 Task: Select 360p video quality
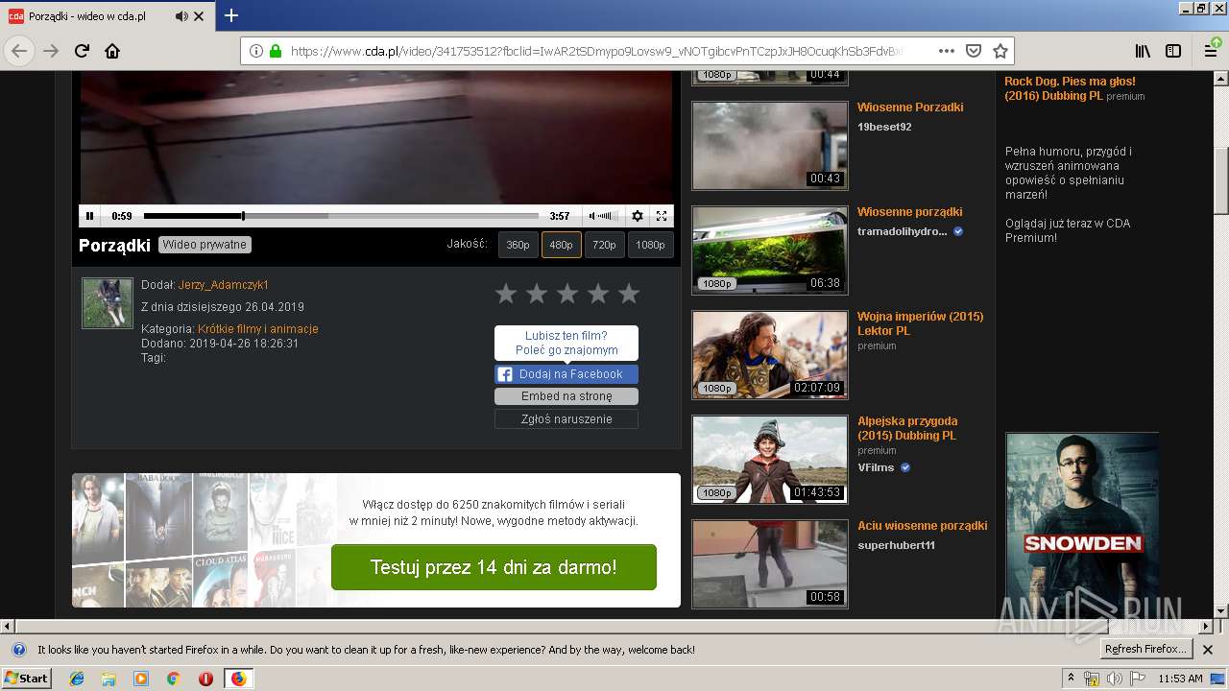coord(518,245)
